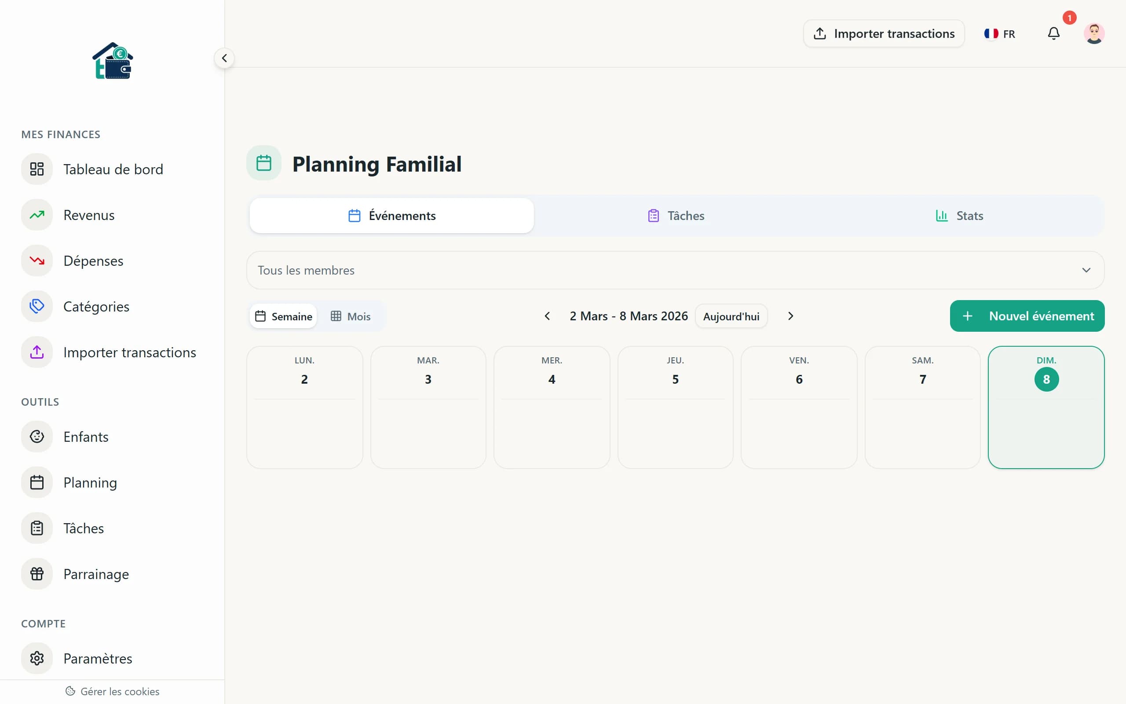The image size is (1126, 704).
Task: Click the Aujourd'hui button
Action: pos(731,315)
